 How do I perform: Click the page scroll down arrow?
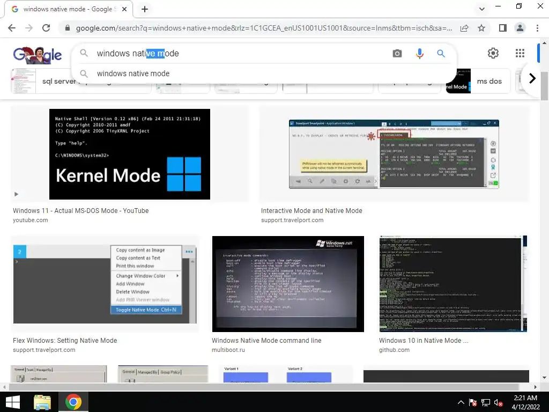544,378
